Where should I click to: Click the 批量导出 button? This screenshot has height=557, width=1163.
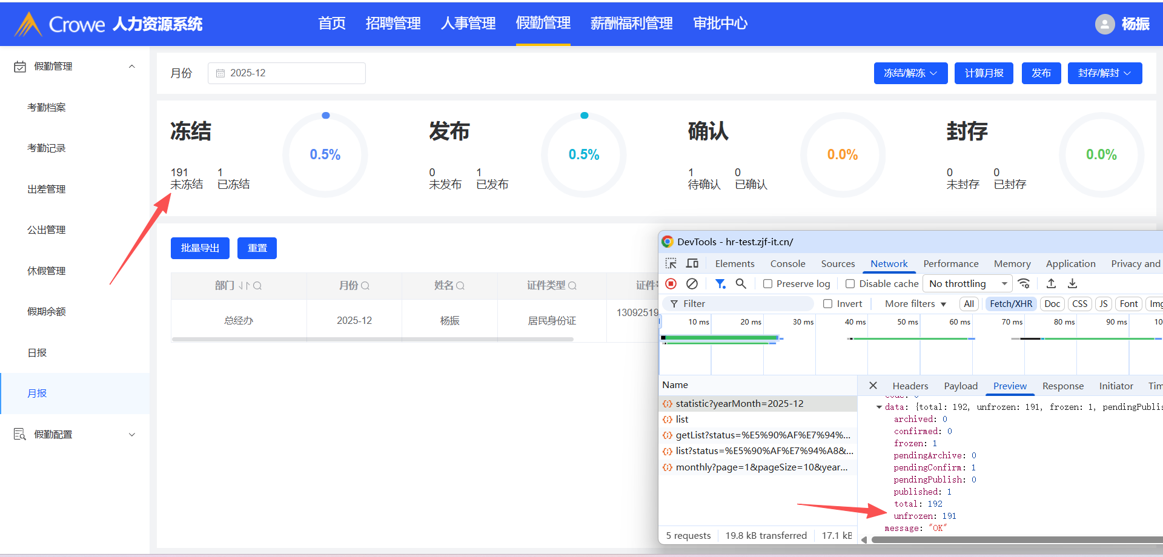[200, 248]
